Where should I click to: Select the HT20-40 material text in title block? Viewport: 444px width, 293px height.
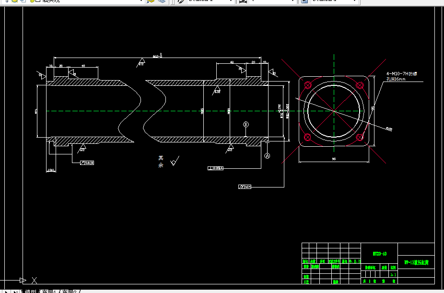point(379,254)
